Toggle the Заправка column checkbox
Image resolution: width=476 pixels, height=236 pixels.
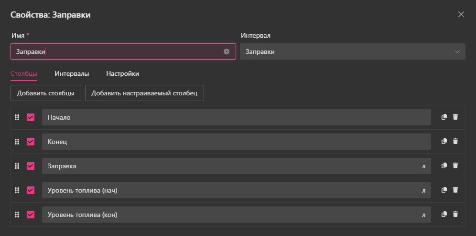click(31, 166)
